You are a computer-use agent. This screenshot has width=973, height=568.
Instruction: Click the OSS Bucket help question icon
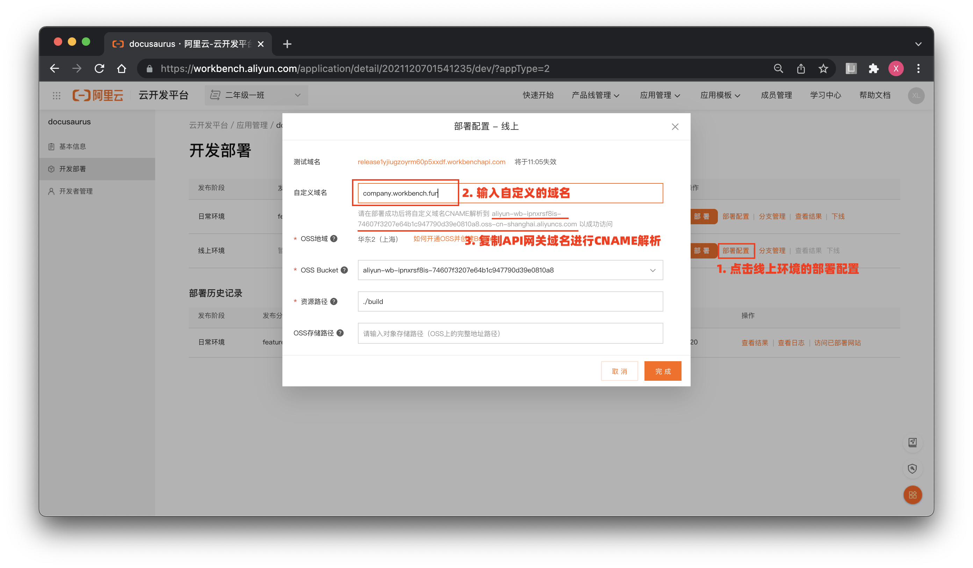(x=344, y=270)
